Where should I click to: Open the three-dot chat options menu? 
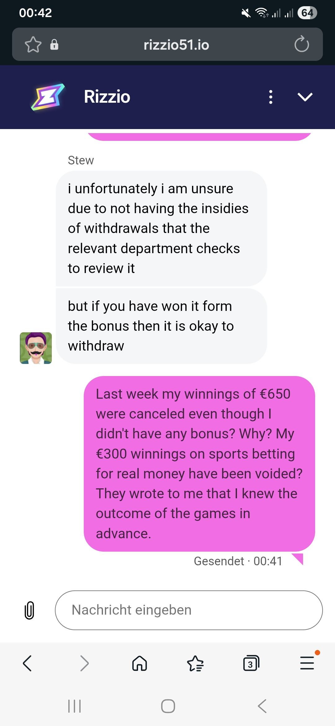click(271, 97)
